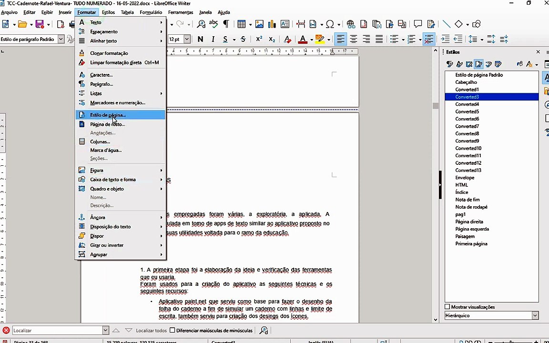Image resolution: width=549 pixels, height=343 pixels.
Task: Click the New document icon
Action: tap(6, 24)
